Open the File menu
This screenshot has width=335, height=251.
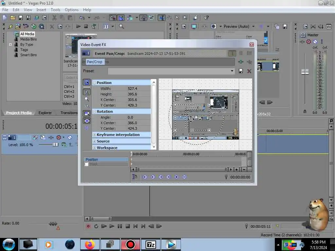point(5,10)
